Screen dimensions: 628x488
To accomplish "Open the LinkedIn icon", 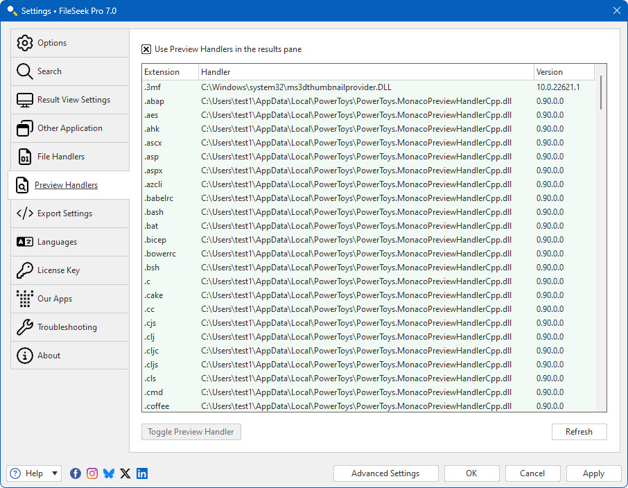I will (x=142, y=473).
